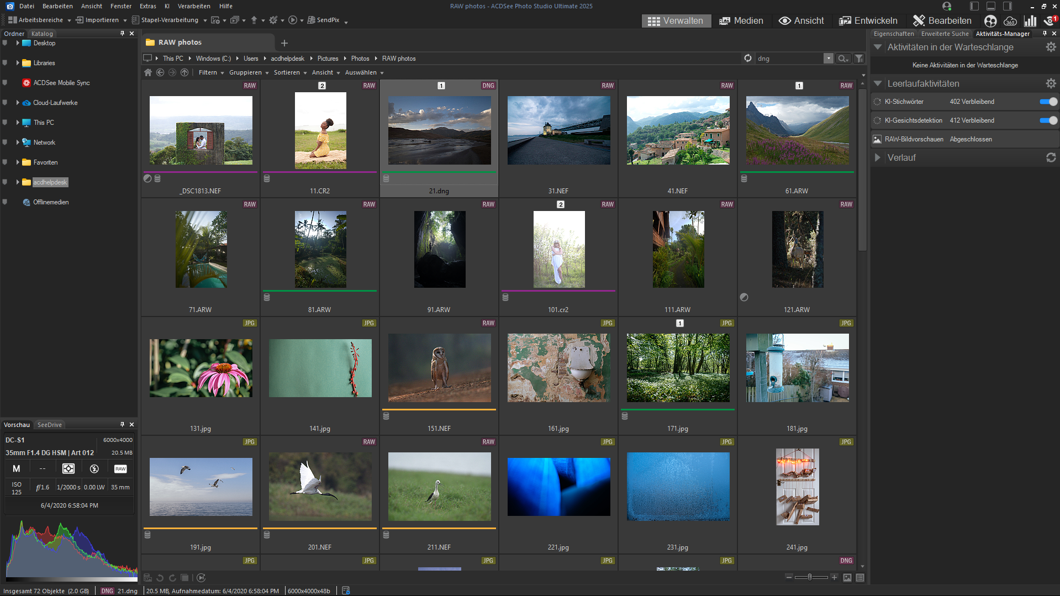
Task: Toggle the pin marker beside the Desktop folder
Action: tap(5, 43)
